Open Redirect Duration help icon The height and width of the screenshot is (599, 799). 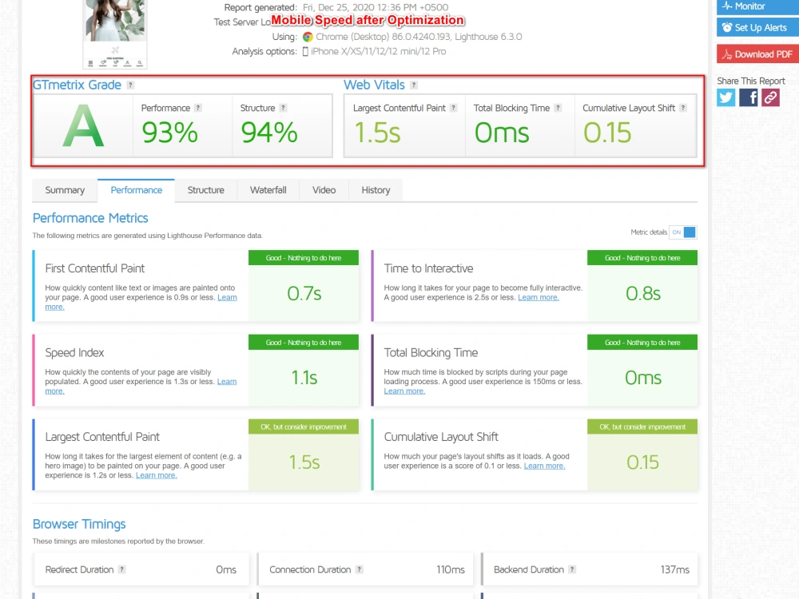[x=121, y=569]
